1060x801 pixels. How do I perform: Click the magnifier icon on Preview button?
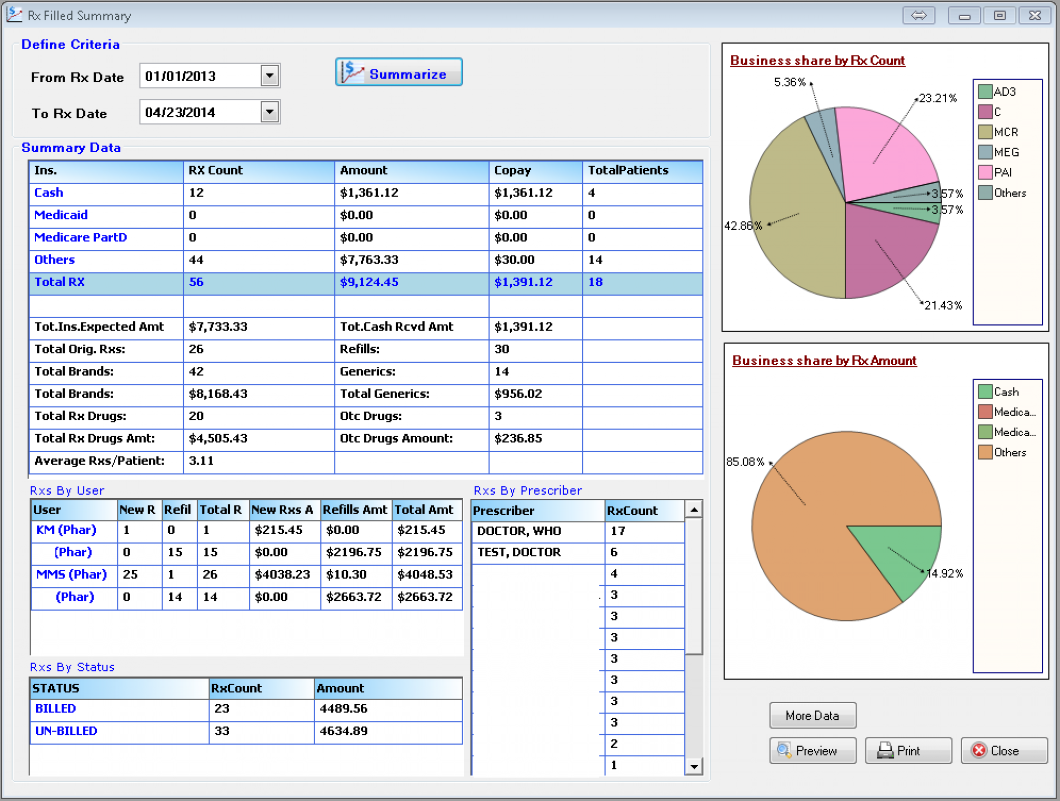pyautogui.click(x=785, y=750)
